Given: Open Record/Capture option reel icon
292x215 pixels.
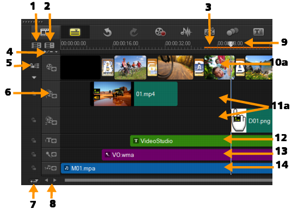Looking at the screenshot, I should click(160, 32).
